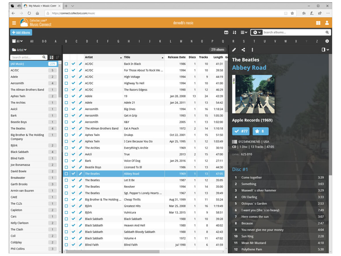341x256 pixels.
Task: Filter albums by letter S
Action: [x=244, y=41]
